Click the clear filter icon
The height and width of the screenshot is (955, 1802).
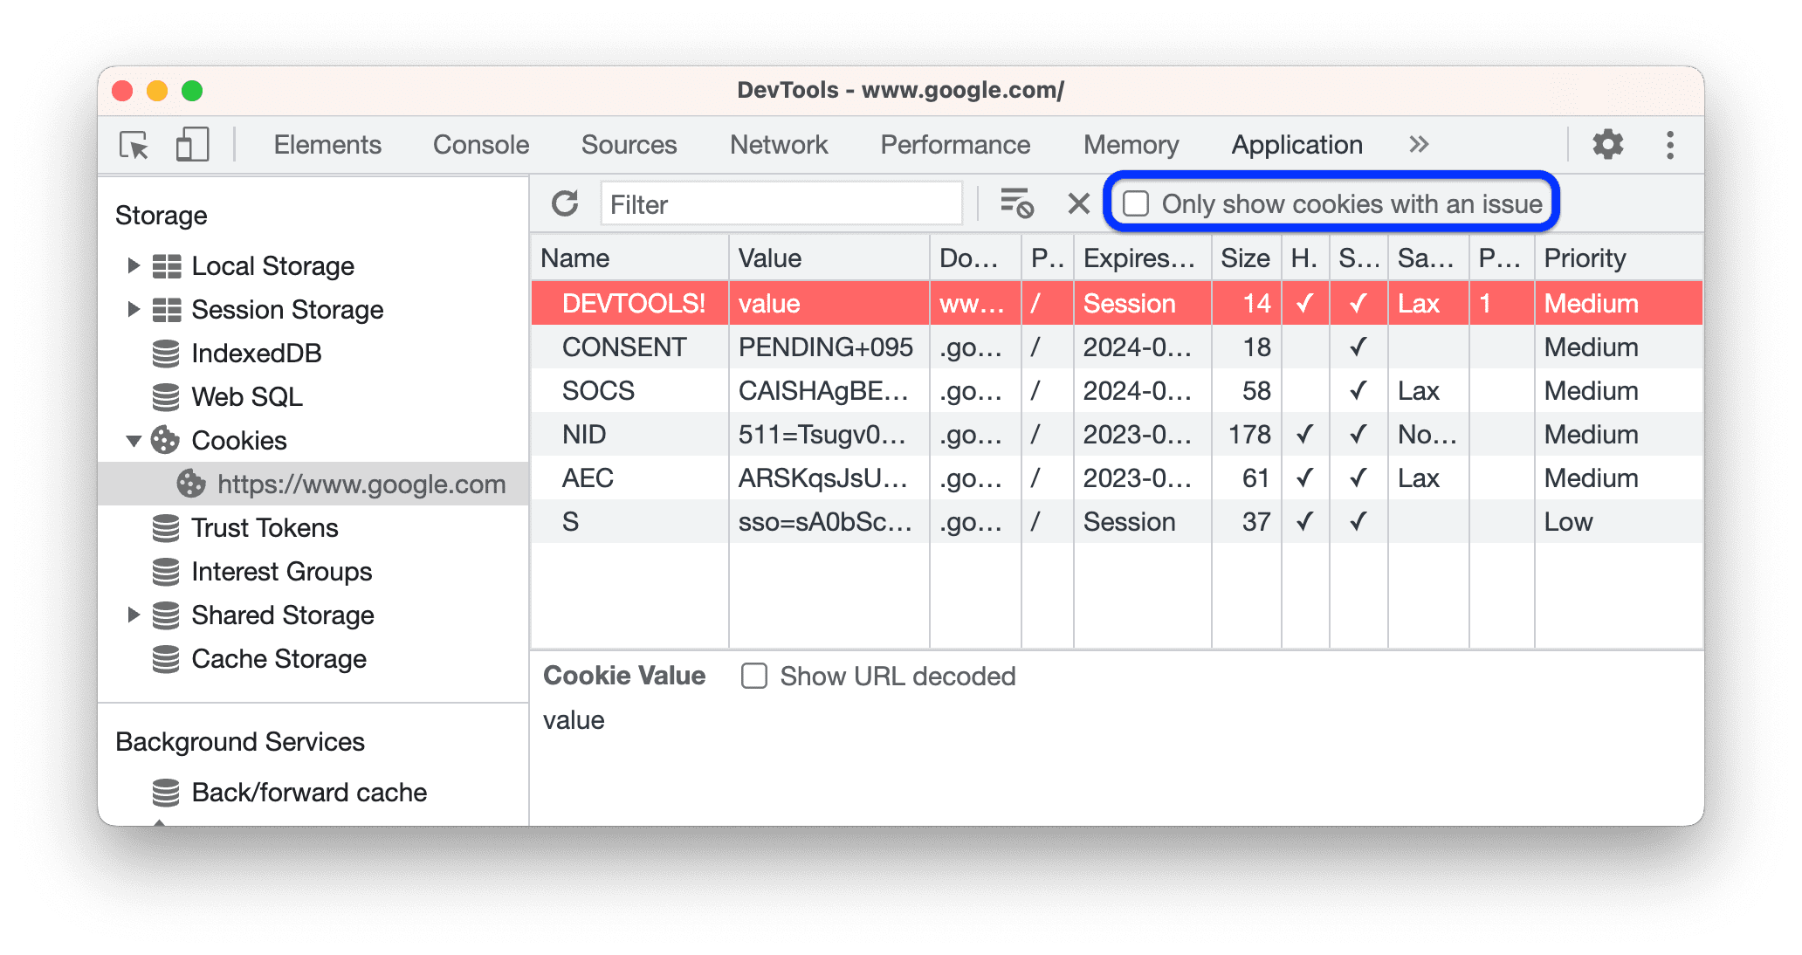[1073, 203]
